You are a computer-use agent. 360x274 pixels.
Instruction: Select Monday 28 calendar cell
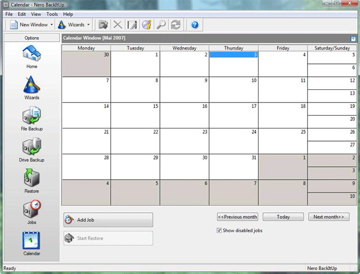[86, 167]
